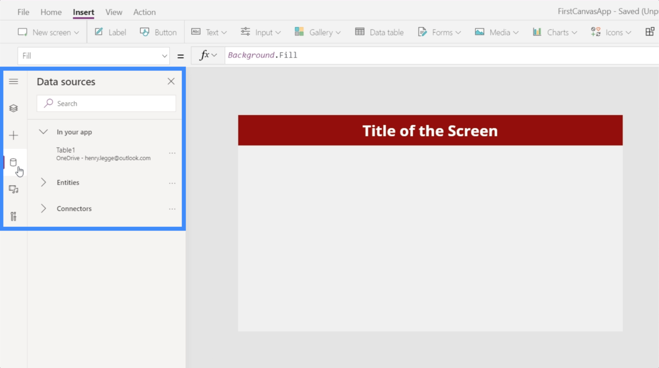The image size is (659, 368).
Task: Switch to the Home tab
Action: point(51,12)
